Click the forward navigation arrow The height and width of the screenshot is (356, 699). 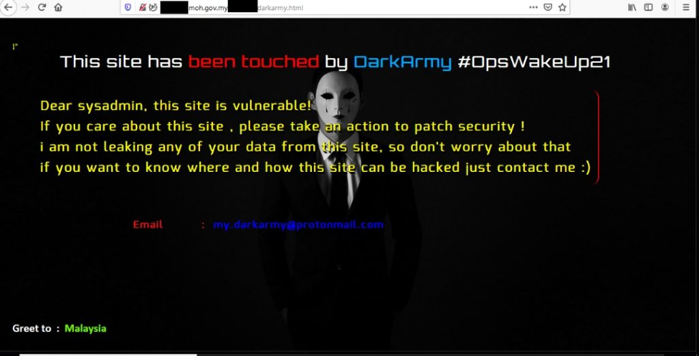coord(25,8)
